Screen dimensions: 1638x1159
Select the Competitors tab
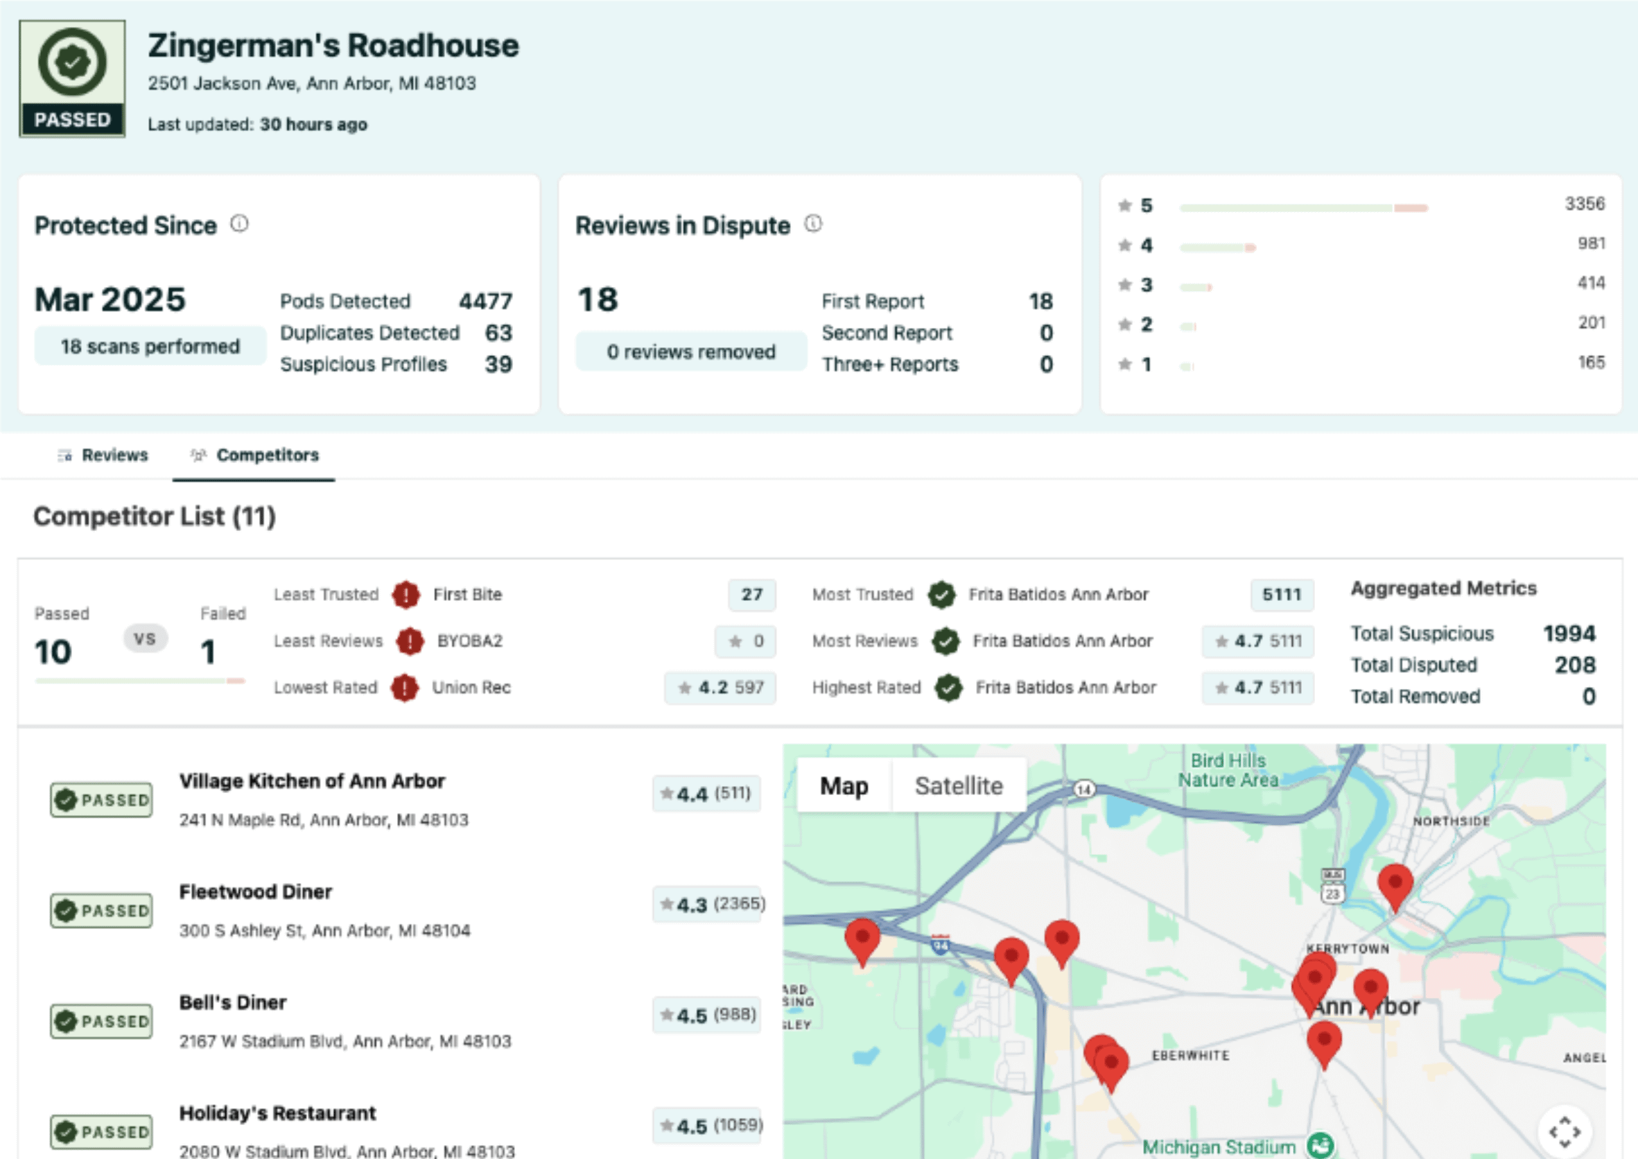click(254, 455)
